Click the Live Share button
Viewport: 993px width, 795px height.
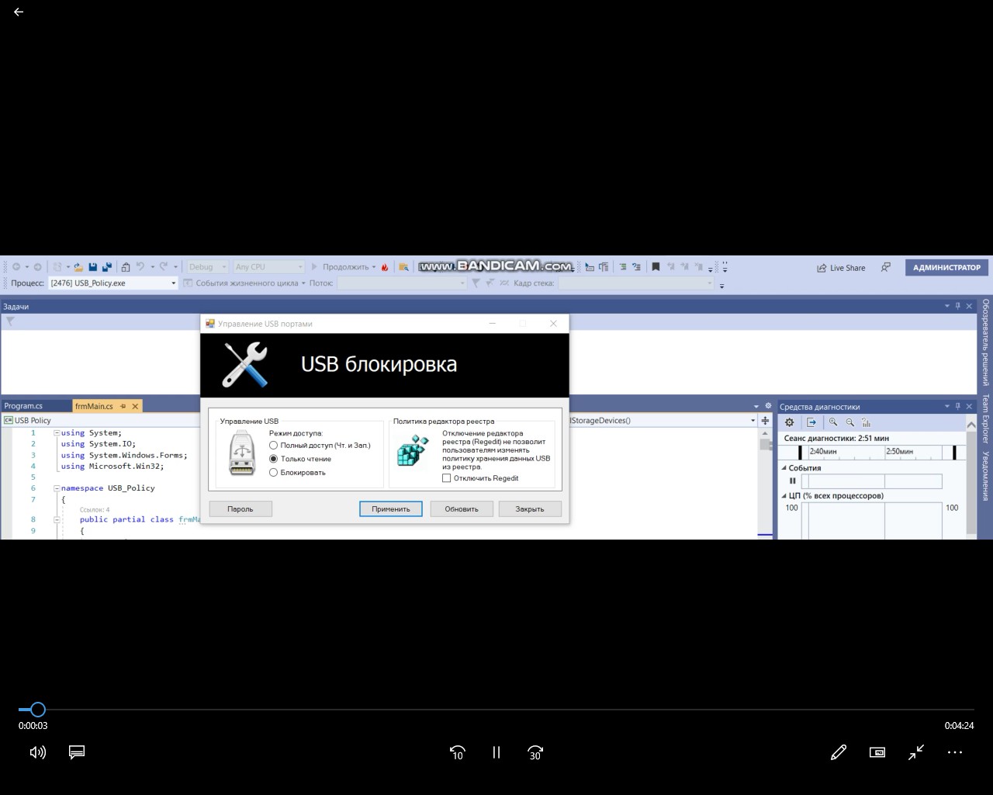coord(841,268)
